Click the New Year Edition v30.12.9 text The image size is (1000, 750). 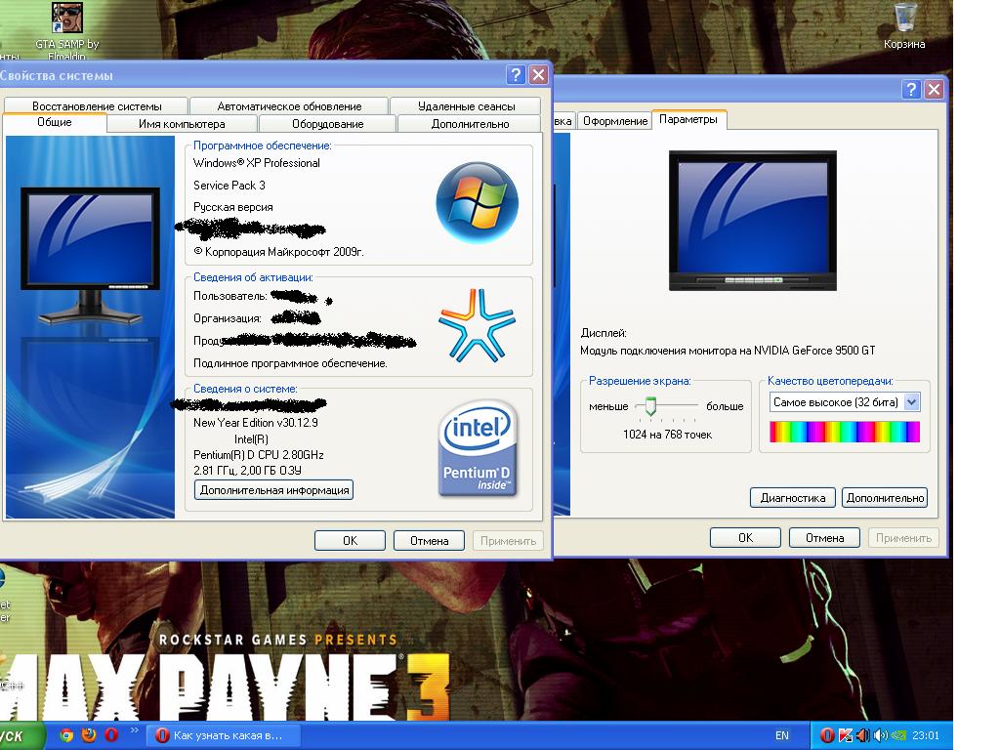[x=256, y=422]
